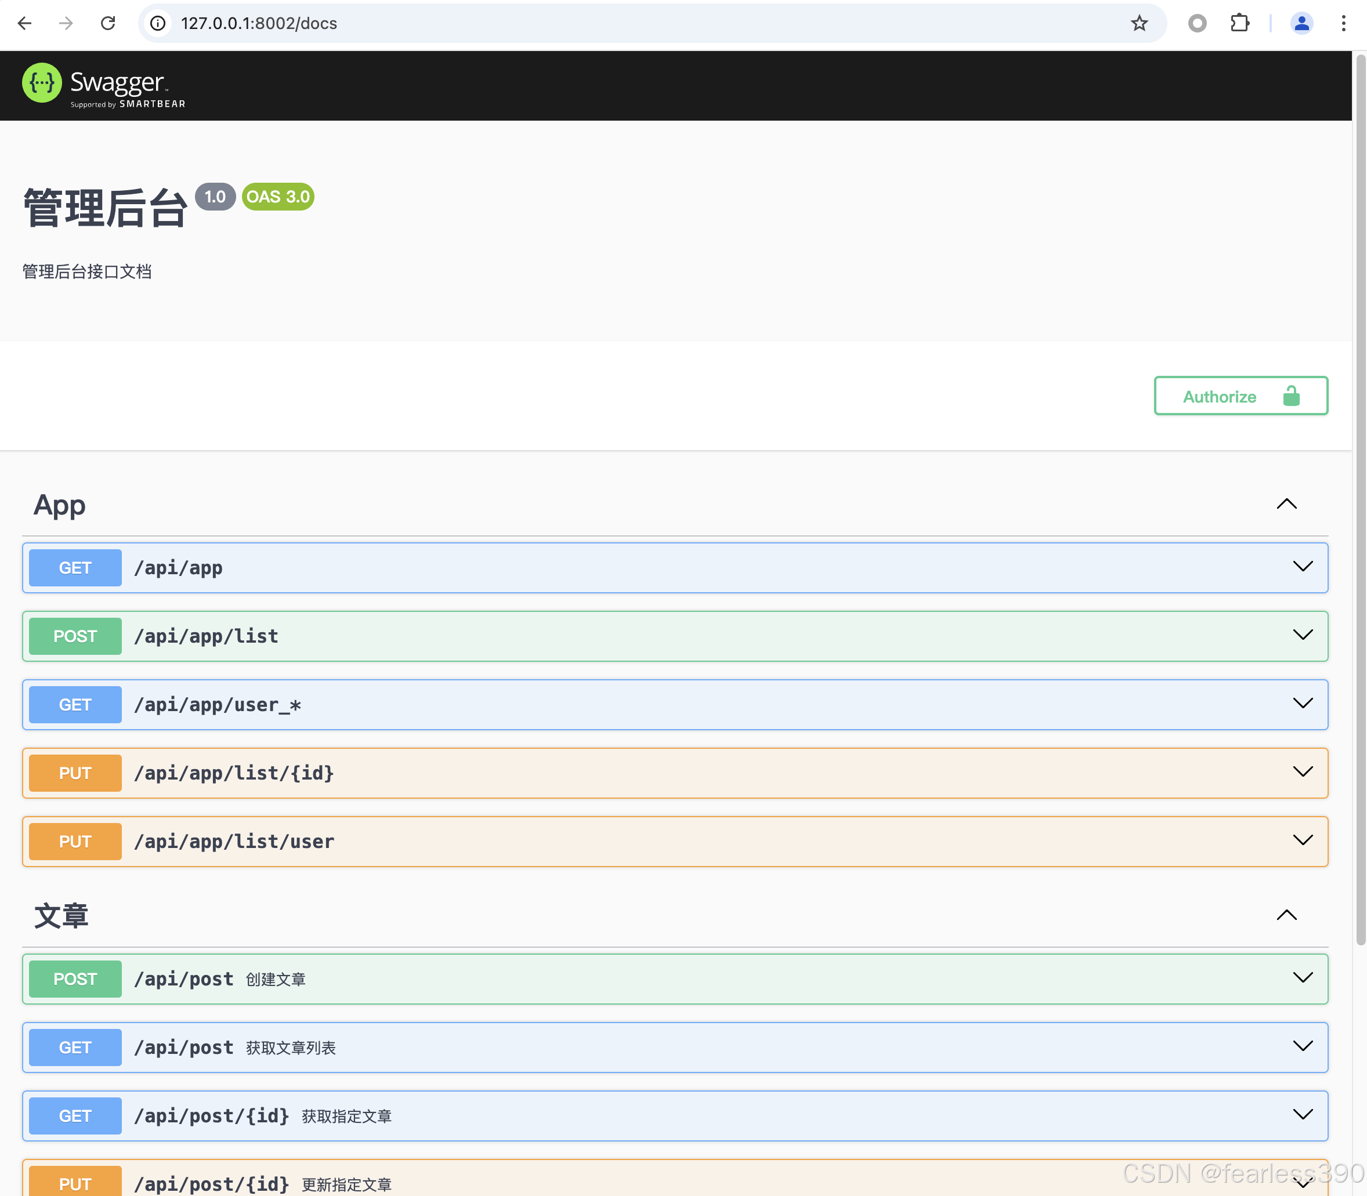Click the Swagger logo icon
The image size is (1367, 1196).
(x=41, y=83)
